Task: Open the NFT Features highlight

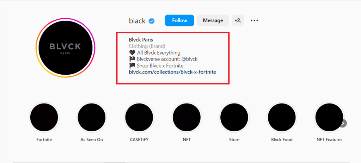Action: [329, 118]
